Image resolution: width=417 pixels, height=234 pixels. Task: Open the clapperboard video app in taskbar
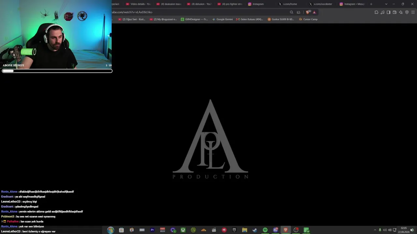click(214, 230)
